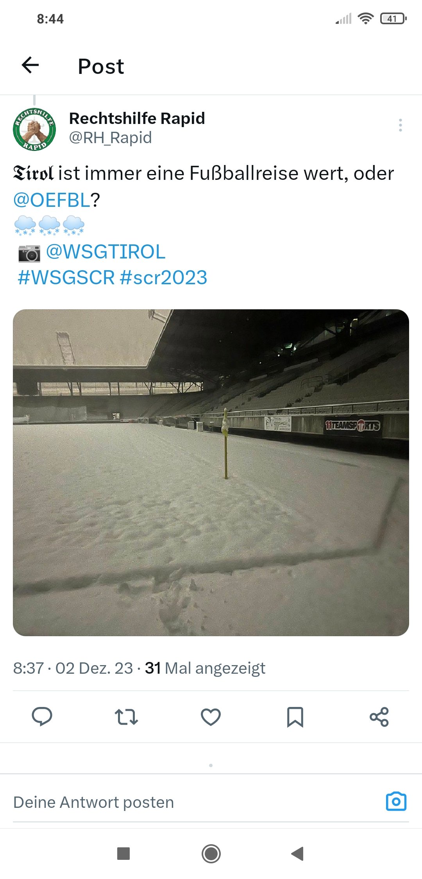422x879 pixels.
Task: Open the @RH_Rapid handle
Action: [110, 138]
